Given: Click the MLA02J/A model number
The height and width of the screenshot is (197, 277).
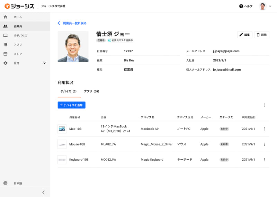Looking at the screenshot, I should click(x=108, y=144).
